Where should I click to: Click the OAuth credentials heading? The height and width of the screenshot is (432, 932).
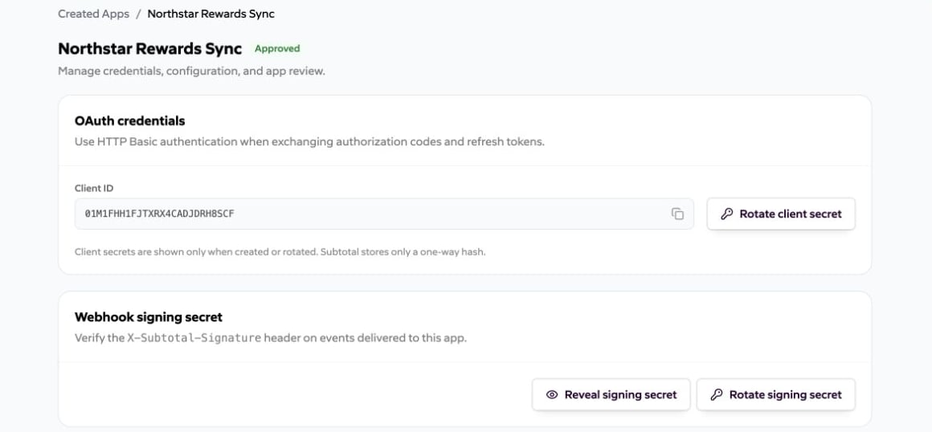(x=129, y=120)
